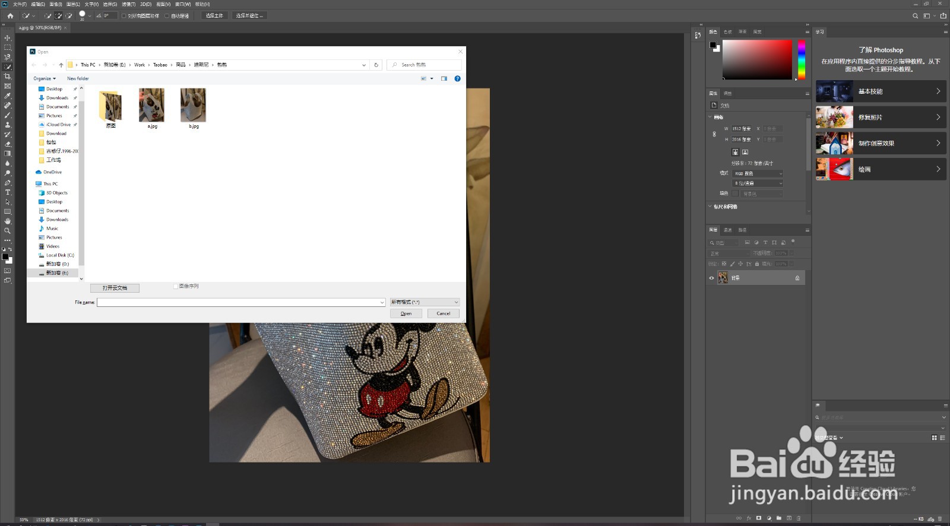Select the Hand tool
The width and height of the screenshot is (950, 526).
pos(7,221)
